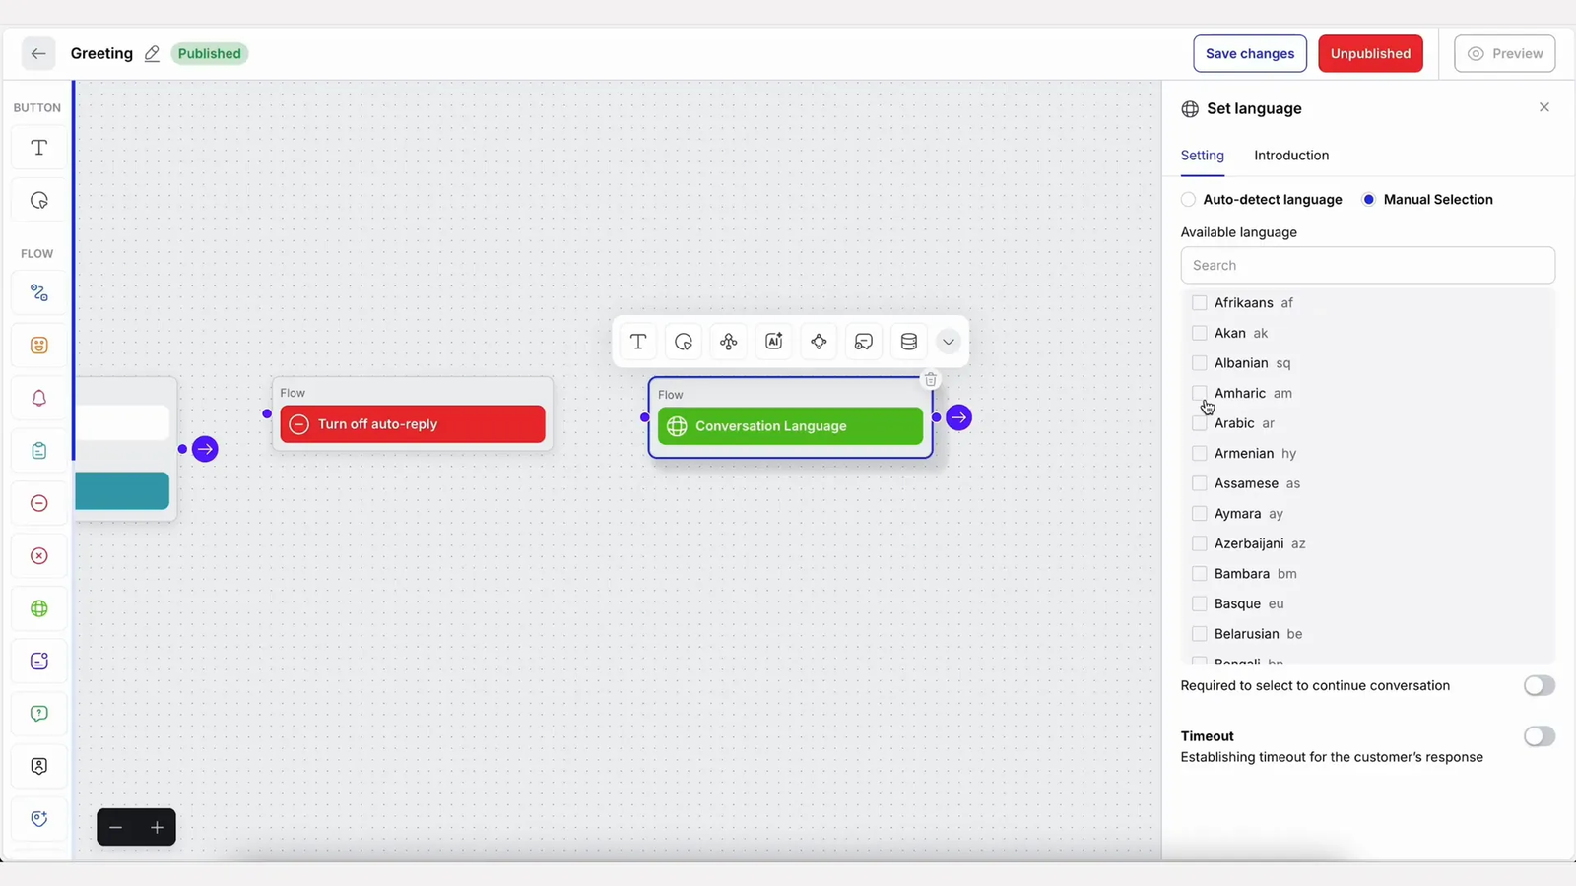Check the Afrikaans language checkbox
Image resolution: width=1576 pixels, height=886 pixels.
[1199, 303]
